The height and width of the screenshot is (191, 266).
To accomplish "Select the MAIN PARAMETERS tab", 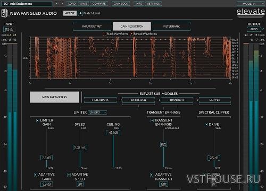I will click(54, 97).
